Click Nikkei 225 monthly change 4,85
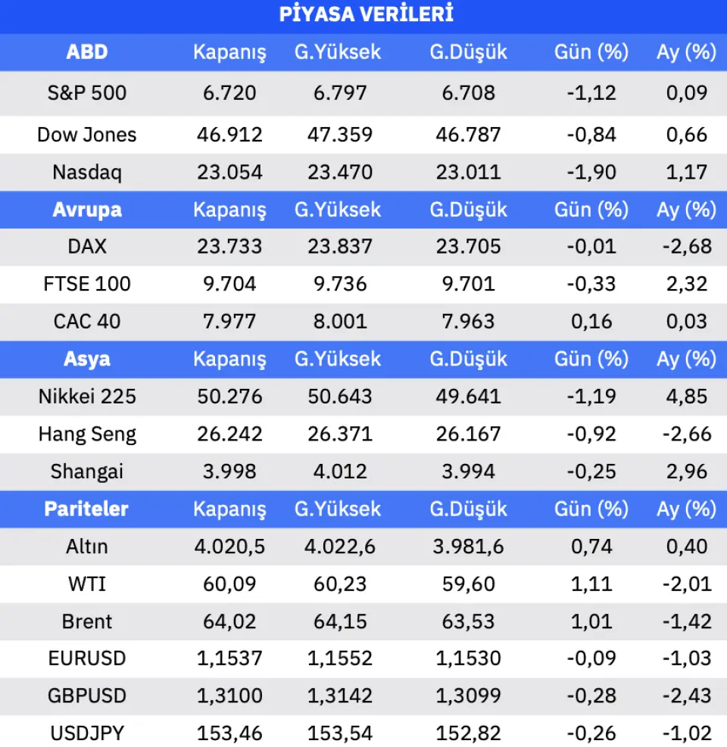Screen dimensions: 727x747 (686, 396)
